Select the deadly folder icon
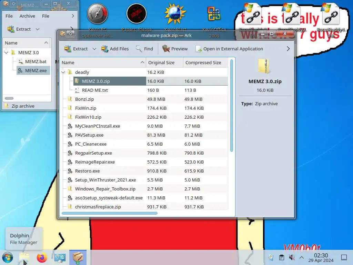 [70, 72]
